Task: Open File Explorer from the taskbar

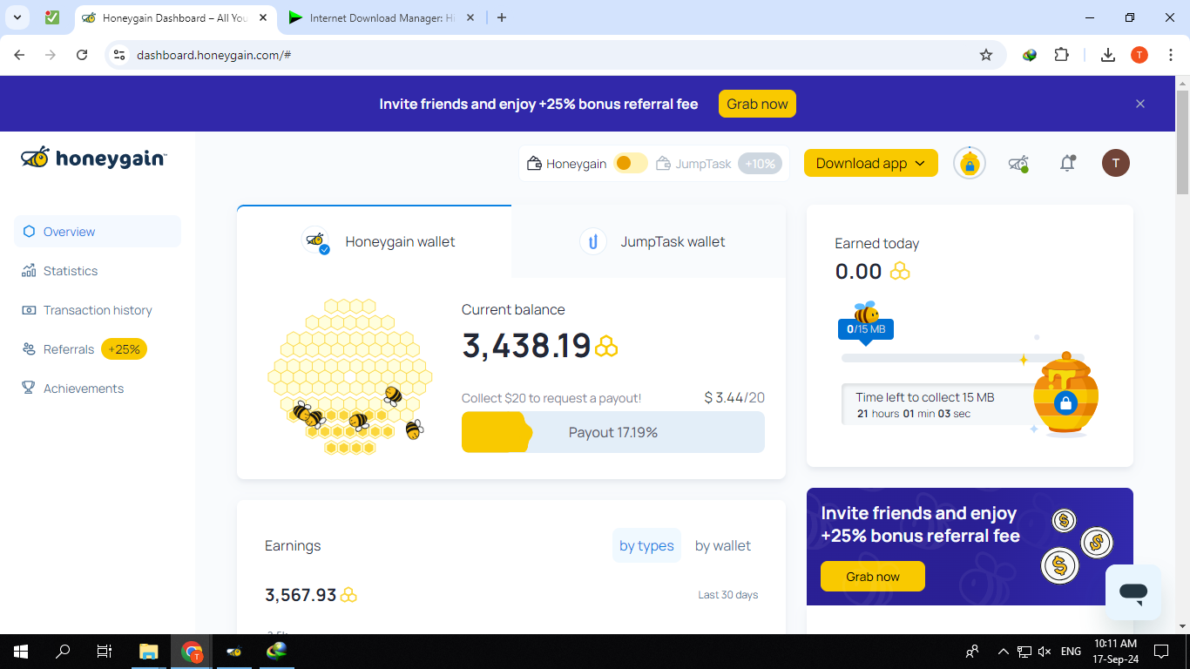Action: [x=149, y=652]
